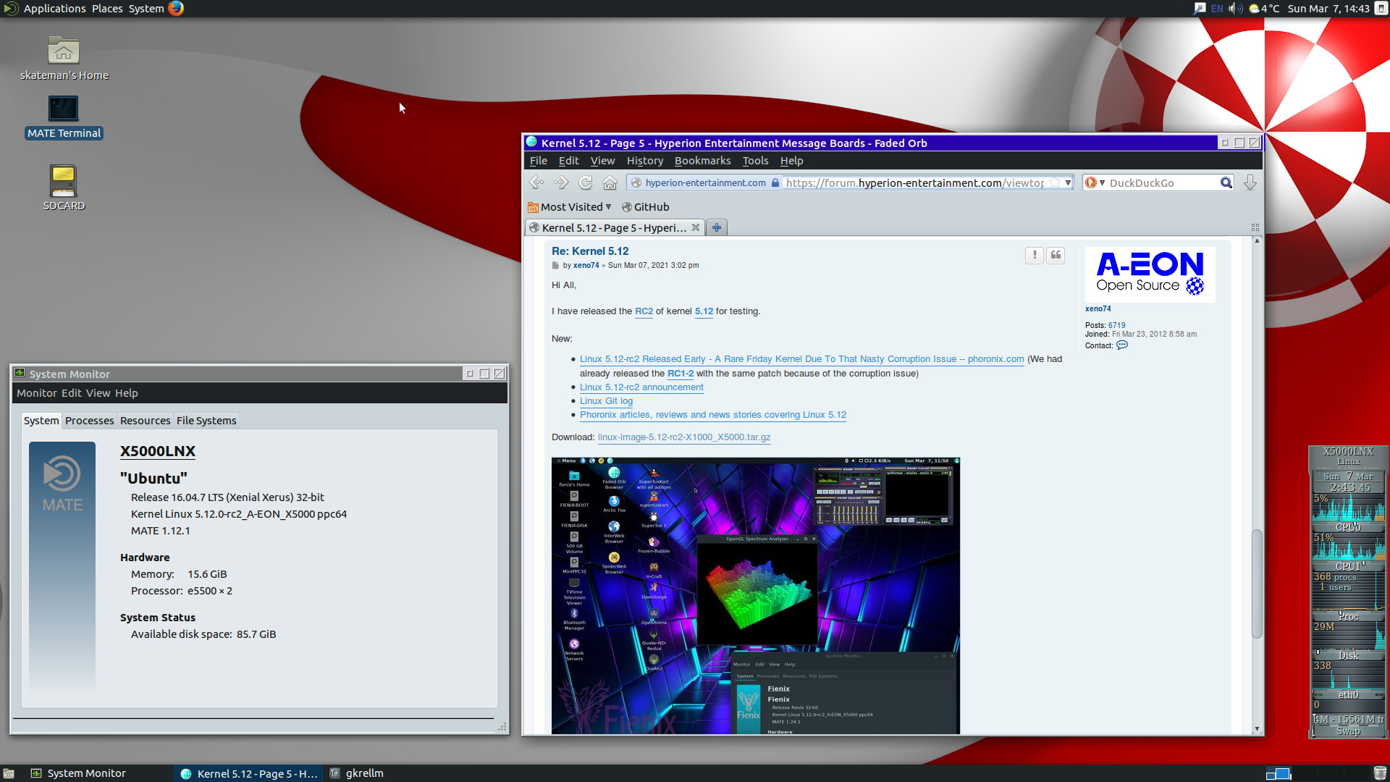Click the tab groups grid icon
The width and height of the screenshot is (1390, 782).
click(1255, 227)
